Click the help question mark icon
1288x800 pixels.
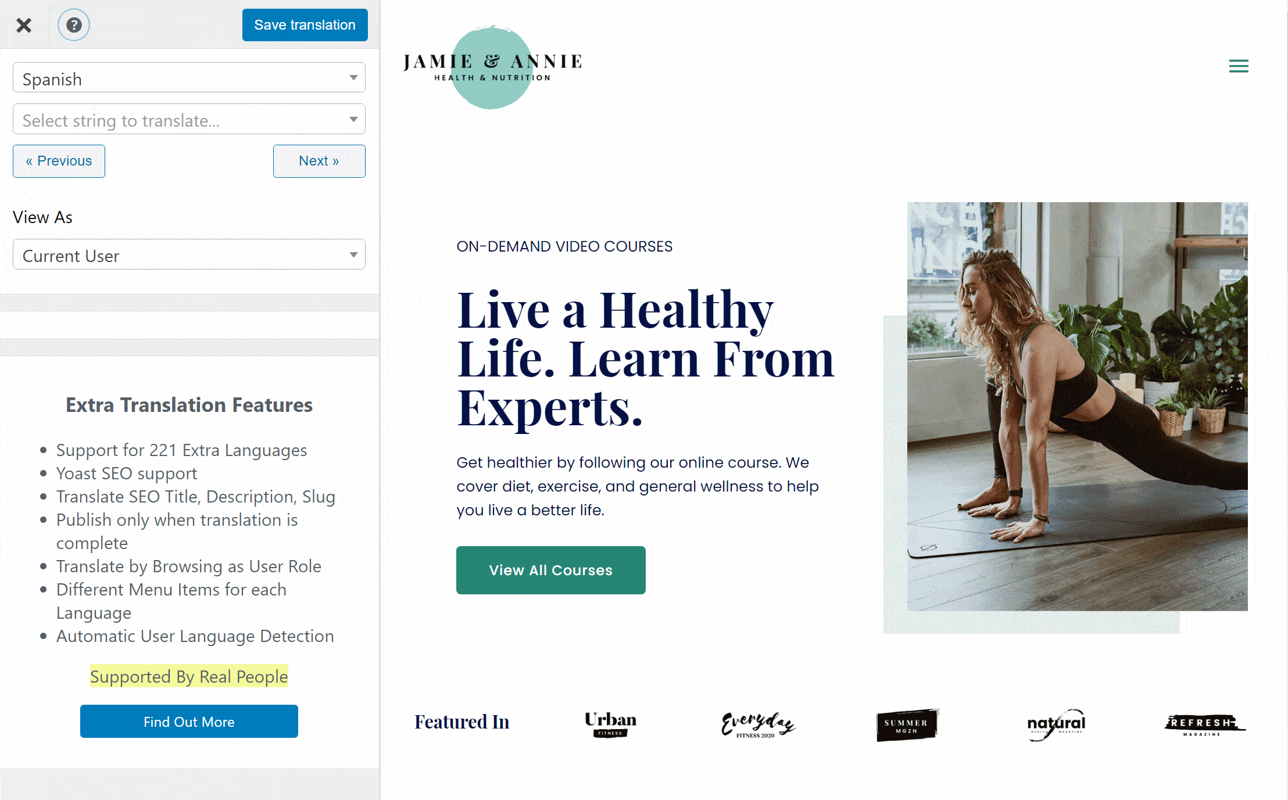pyautogui.click(x=74, y=25)
